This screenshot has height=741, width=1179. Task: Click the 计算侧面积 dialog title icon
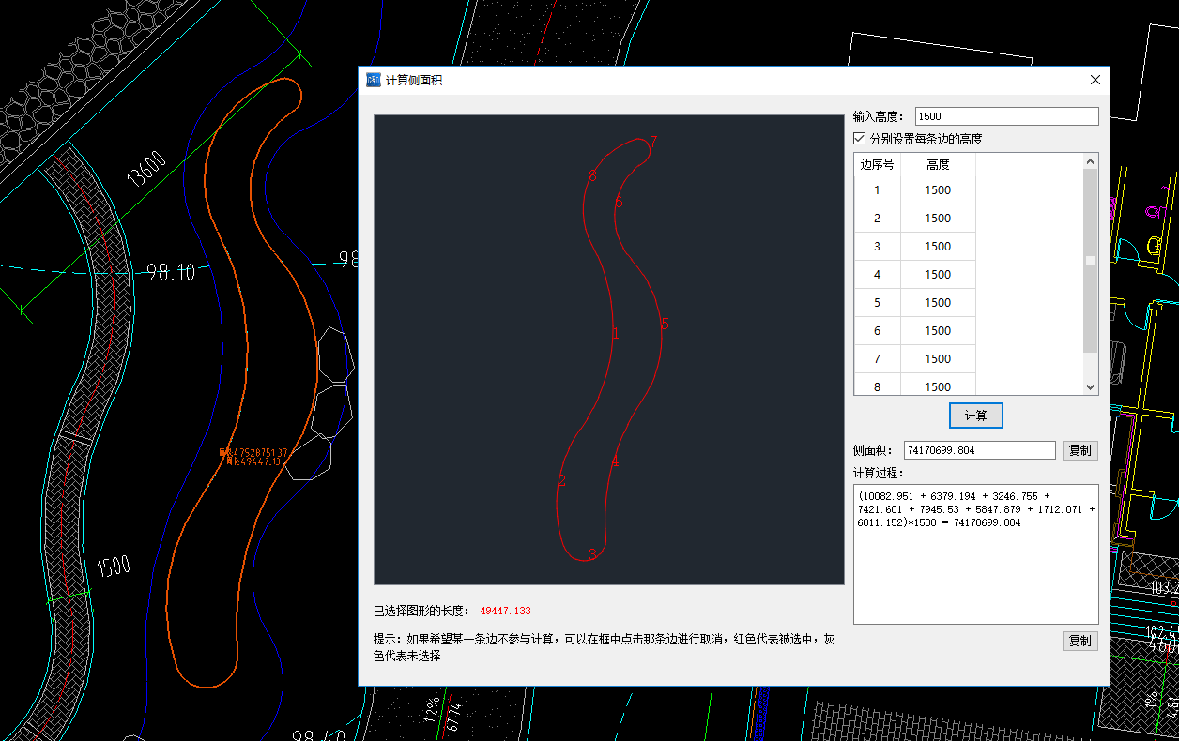374,80
